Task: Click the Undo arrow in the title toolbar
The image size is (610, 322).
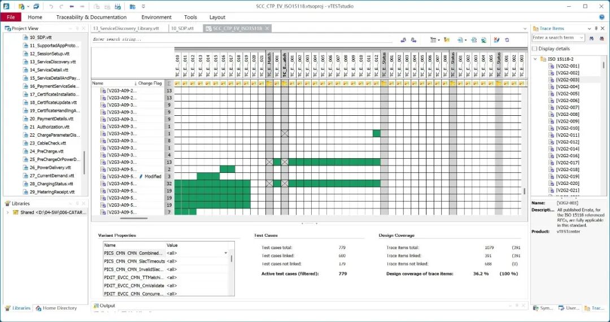Action: click(51, 6)
